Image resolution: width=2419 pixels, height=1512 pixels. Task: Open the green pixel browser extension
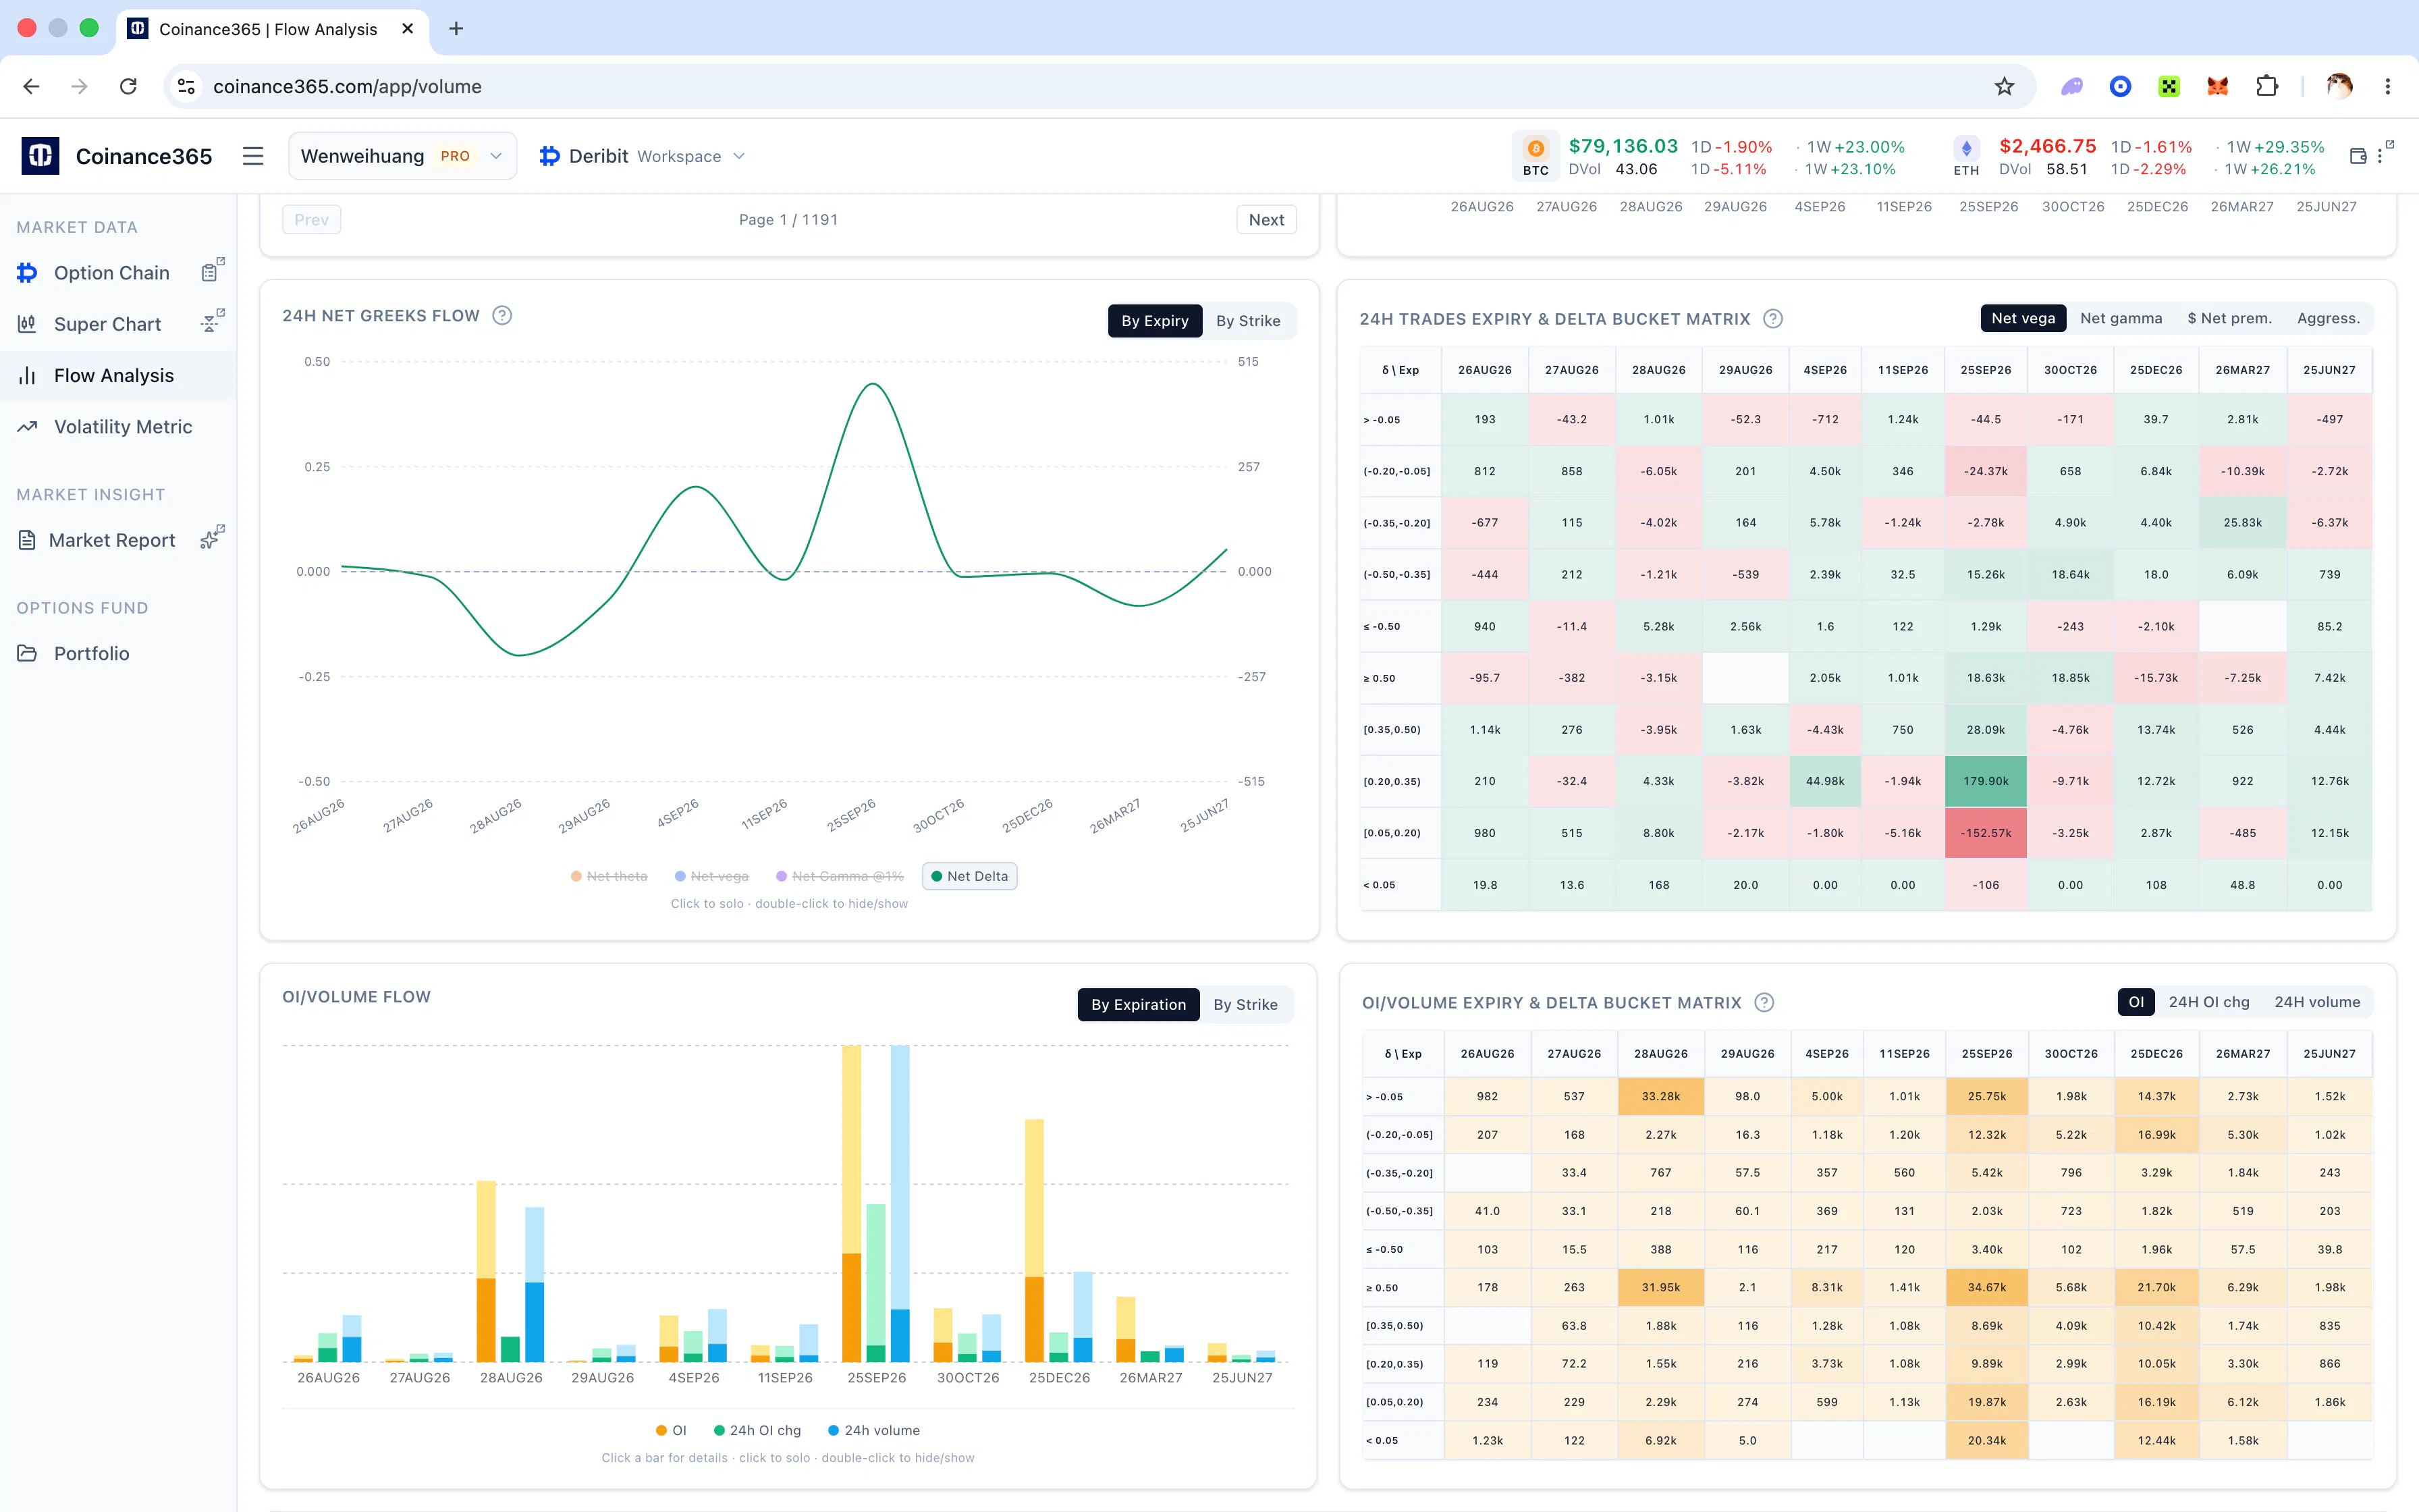point(2168,86)
